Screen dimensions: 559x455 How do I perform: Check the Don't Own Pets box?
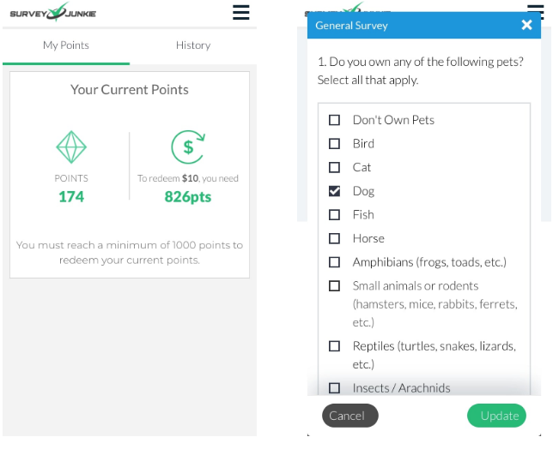click(x=334, y=120)
